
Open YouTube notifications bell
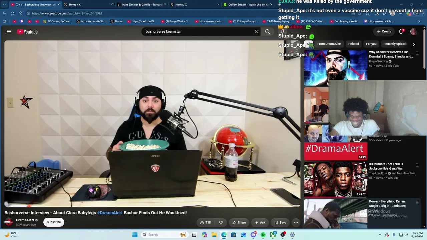point(401,32)
